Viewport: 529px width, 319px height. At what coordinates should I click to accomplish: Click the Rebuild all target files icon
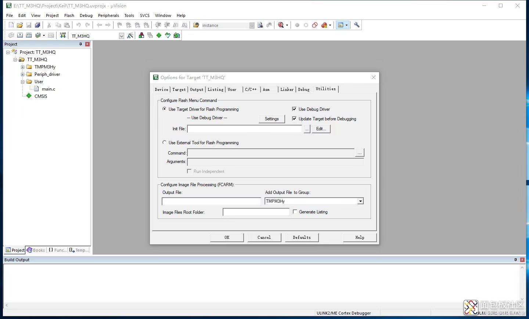(x=29, y=35)
